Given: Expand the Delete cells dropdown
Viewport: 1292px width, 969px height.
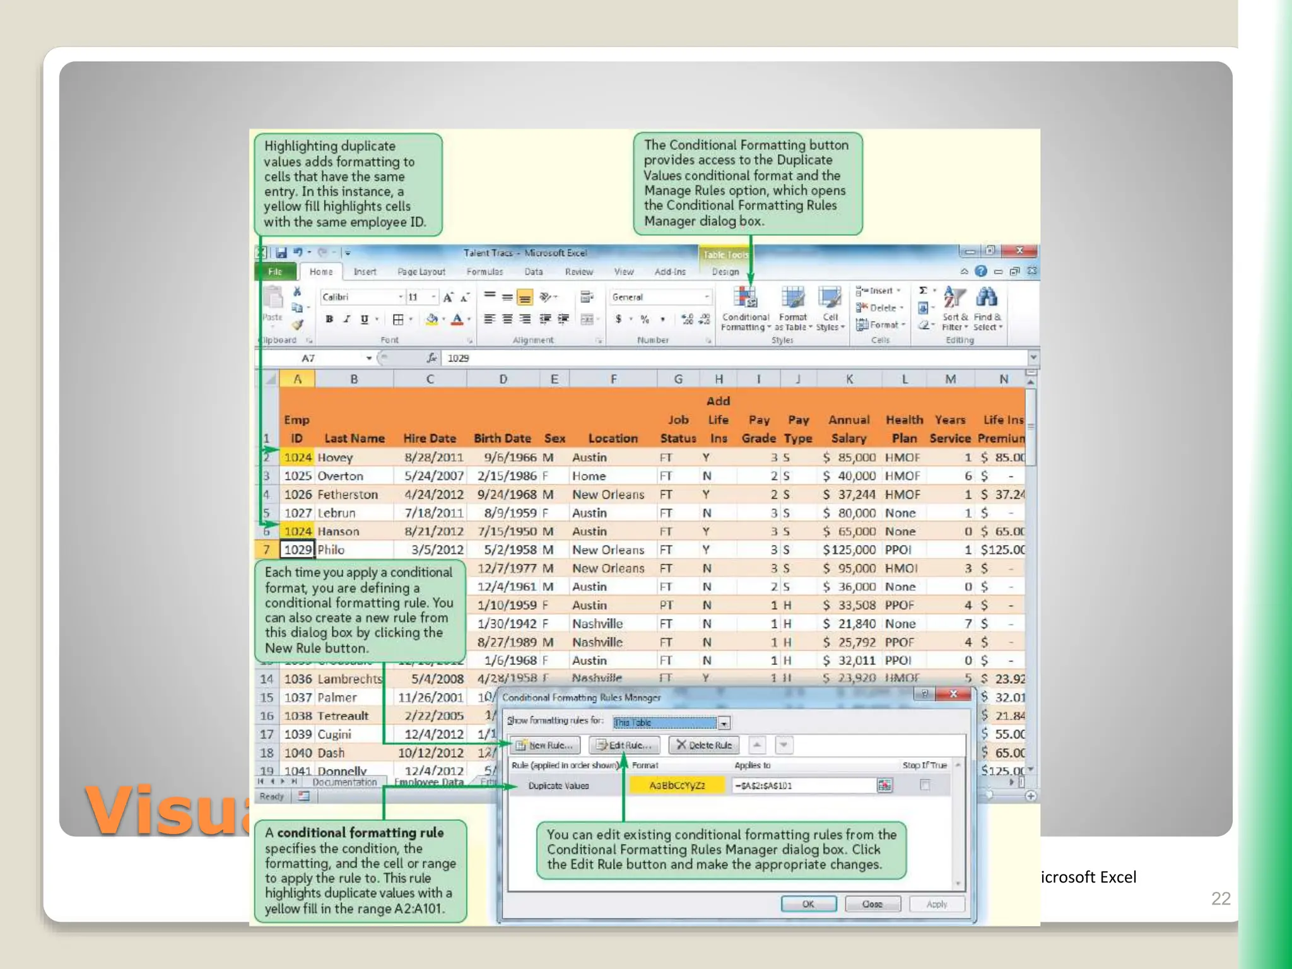Looking at the screenshot, I should [902, 308].
